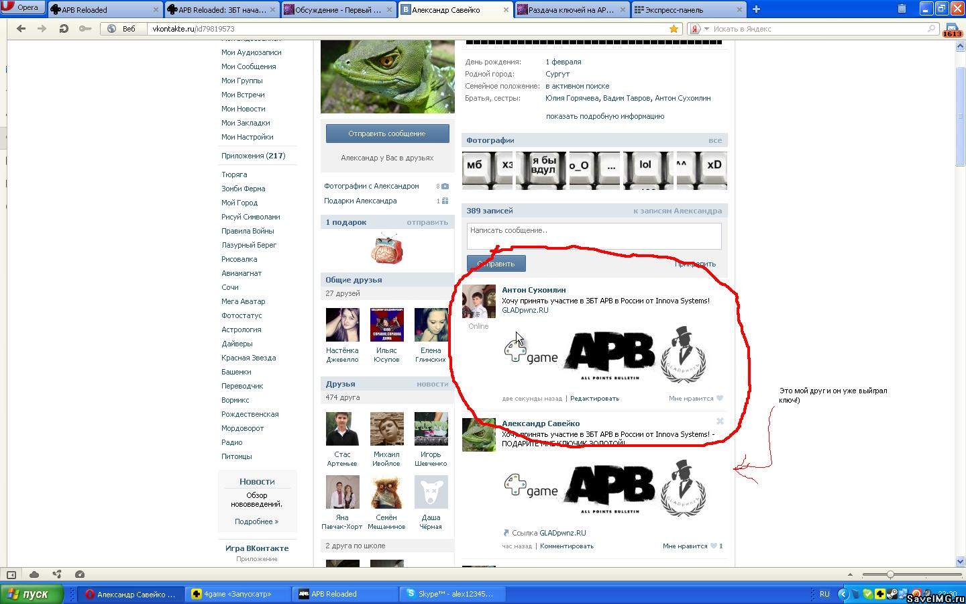Reload the current page

pyautogui.click(x=64, y=29)
